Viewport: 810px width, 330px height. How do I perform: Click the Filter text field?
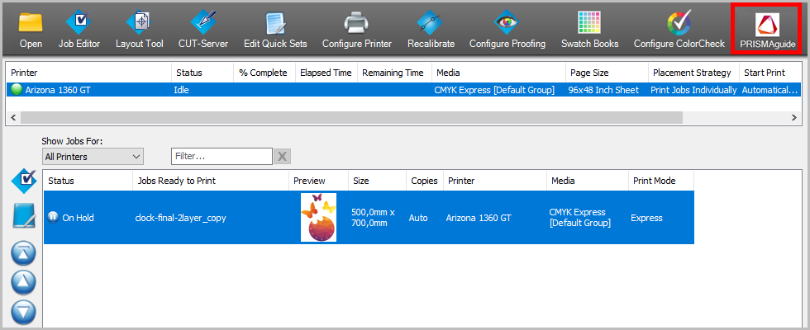221,156
